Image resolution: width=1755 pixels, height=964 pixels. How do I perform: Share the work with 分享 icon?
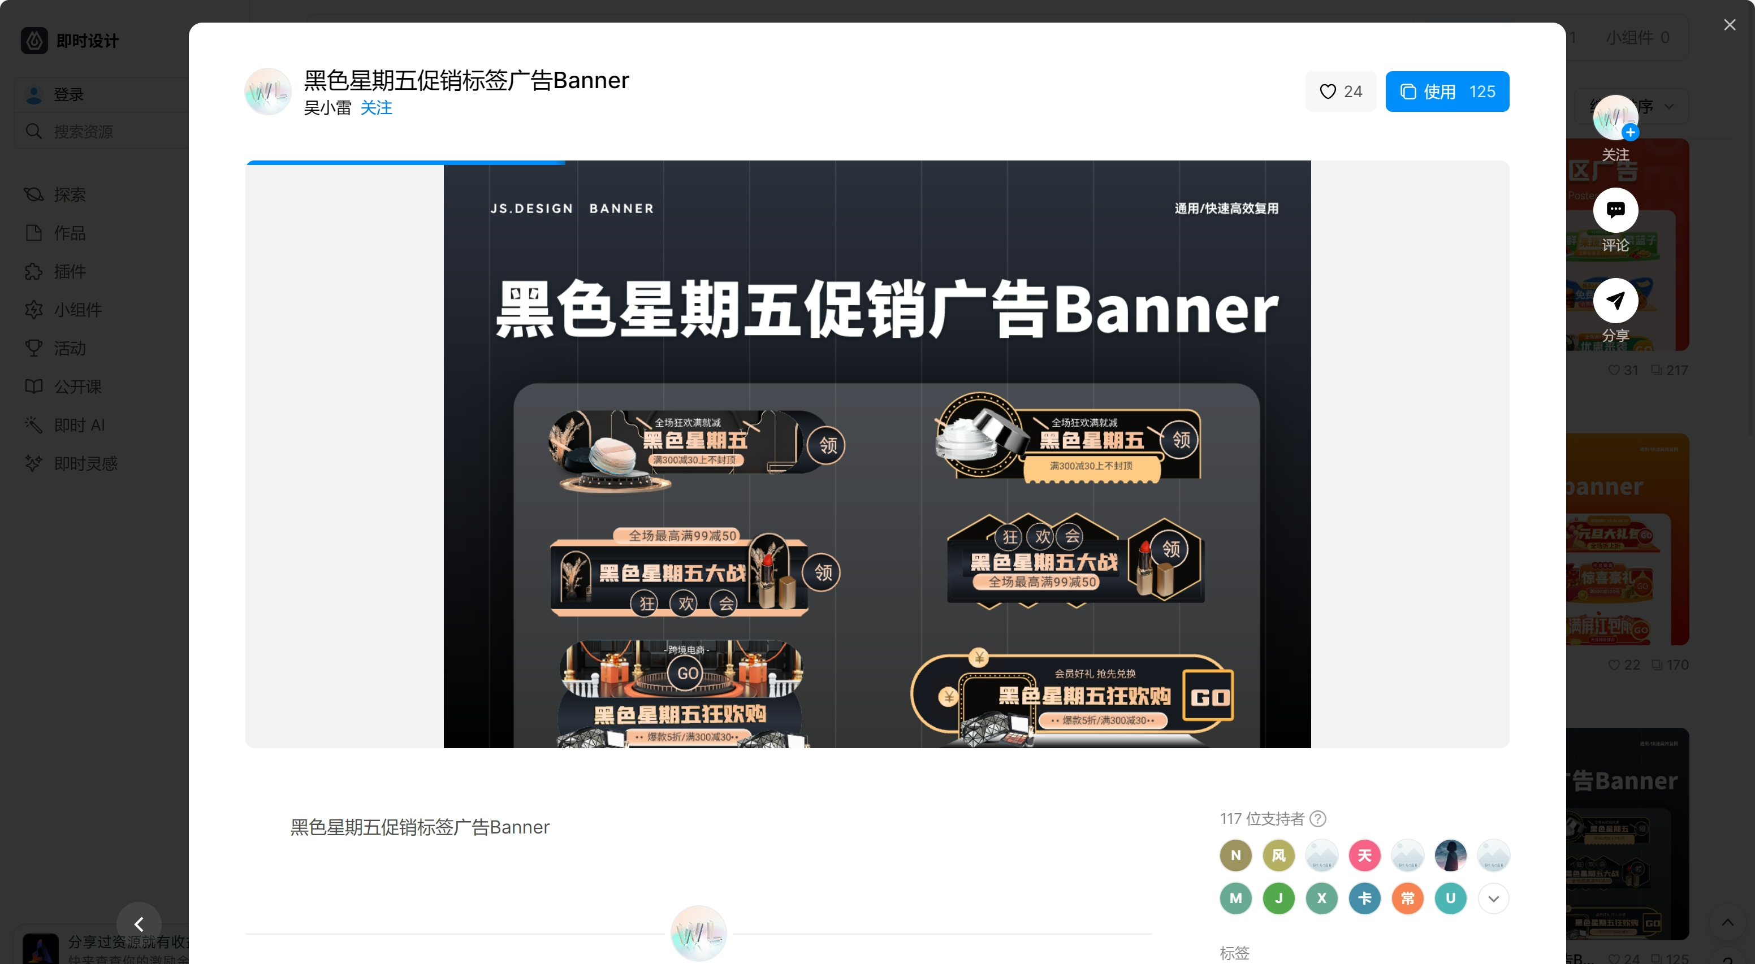[x=1615, y=300]
